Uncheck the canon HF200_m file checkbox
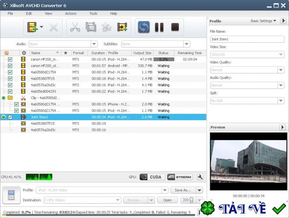Viewport: 289px width, 218px height. (x=10, y=59)
